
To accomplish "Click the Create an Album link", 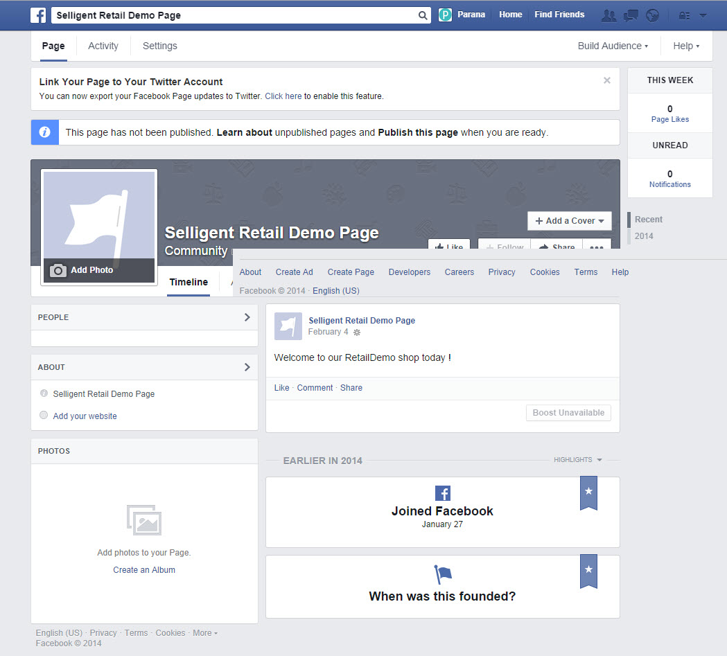I will (x=144, y=570).
